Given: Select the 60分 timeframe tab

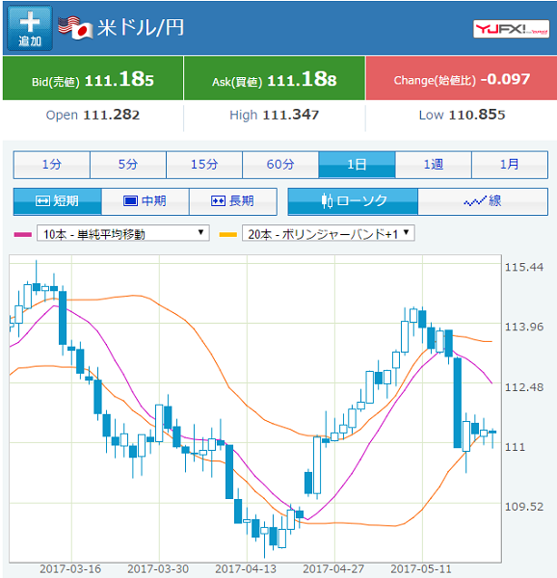Looking at the screenshot, I should point(280,165).
